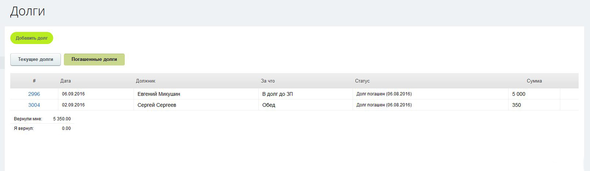Click debtor name Евгений Микушин
The height and width of the screenshot is (171, 590).
[x=159, y=94]
